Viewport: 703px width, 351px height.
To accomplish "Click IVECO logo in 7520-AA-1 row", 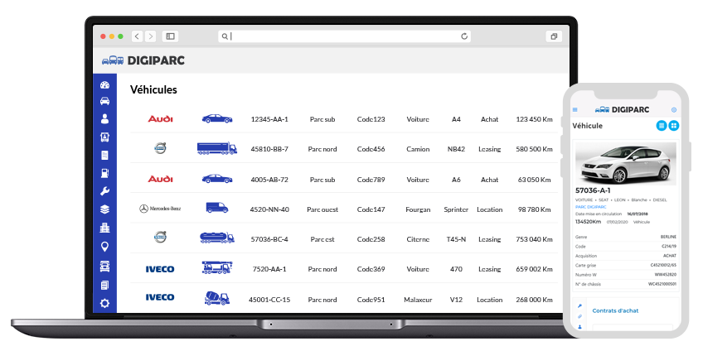I will (160, 269).
